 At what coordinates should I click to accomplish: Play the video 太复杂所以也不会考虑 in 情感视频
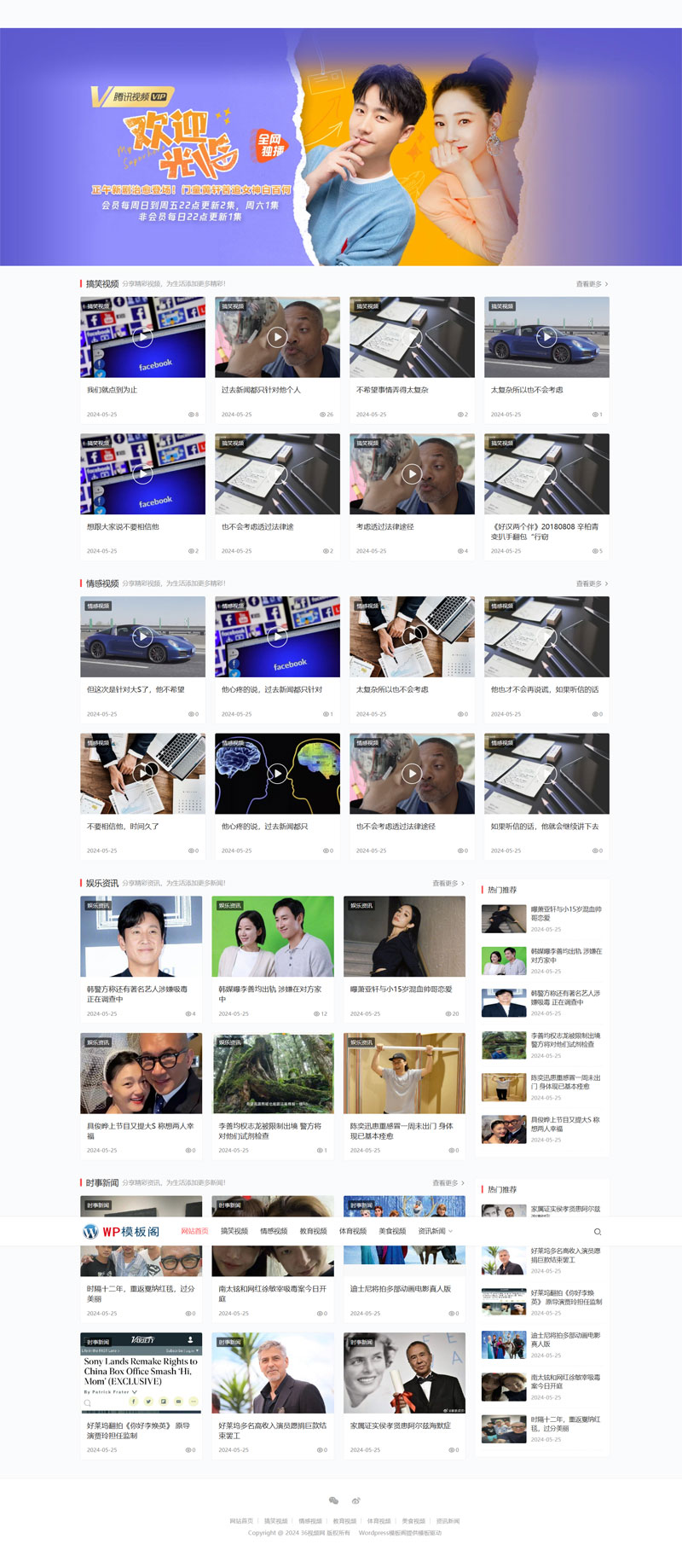coord(412,636)
